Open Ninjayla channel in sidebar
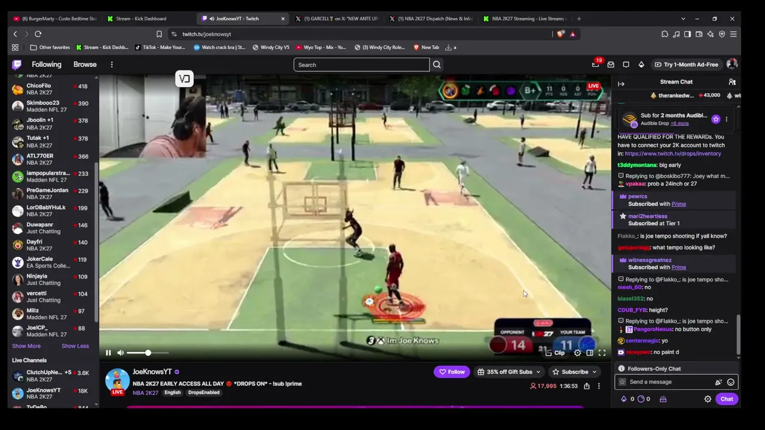The width and height of the screenshot is (765, 430). tap(50, 279)
